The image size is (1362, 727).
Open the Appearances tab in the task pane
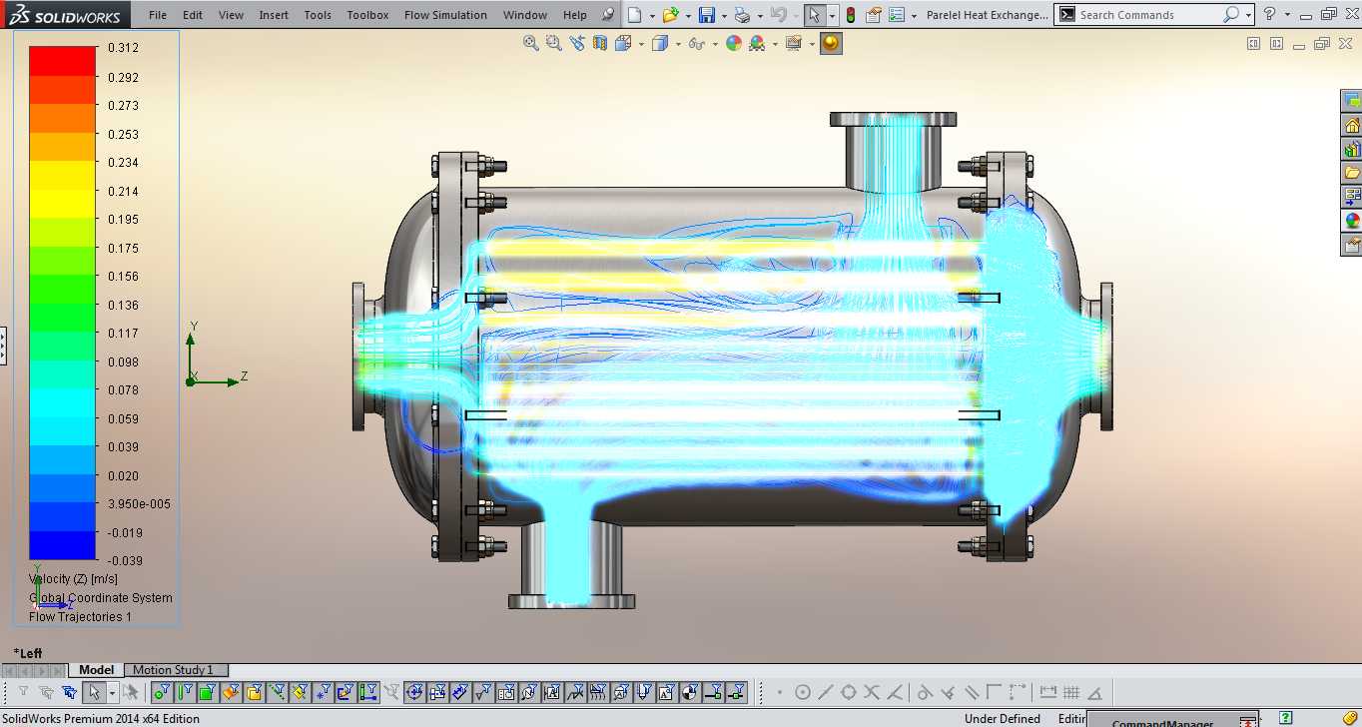(x=1352, y=222)
